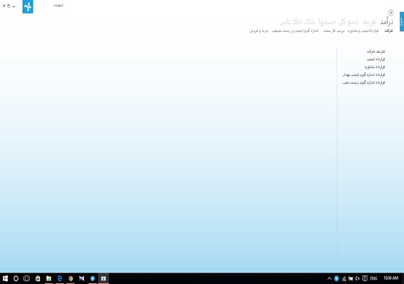Open the جمع کل حسابها tab
This screenshot has width=404, height=284.
tap(339, 22)
